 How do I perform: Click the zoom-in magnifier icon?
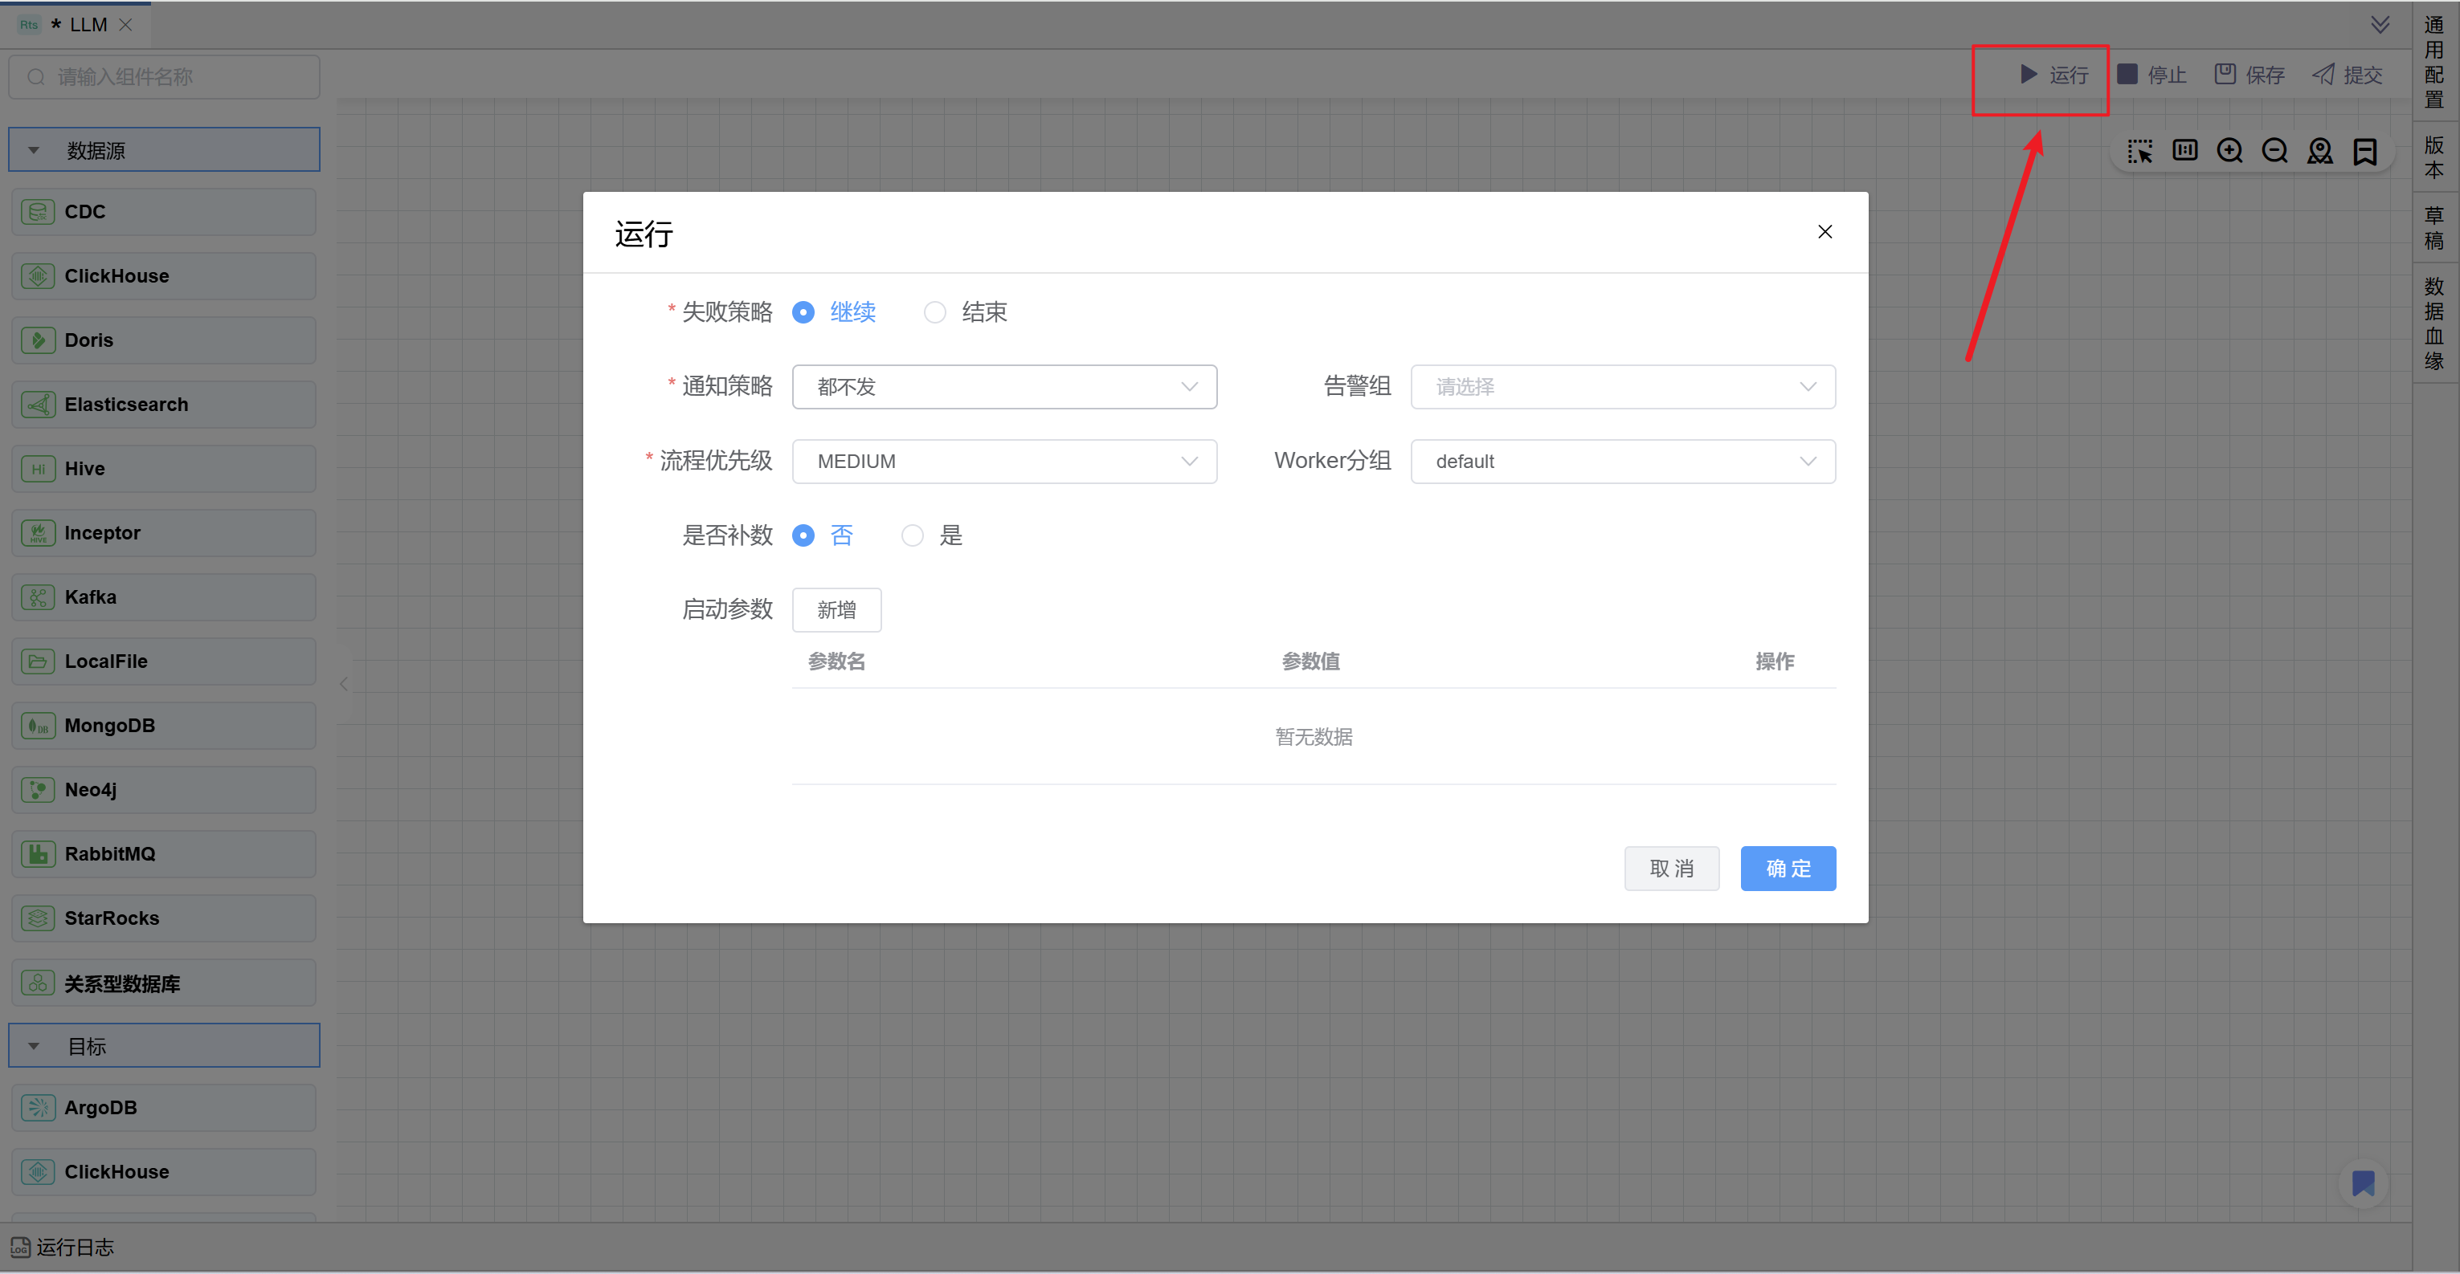(x=2229, y=152)
